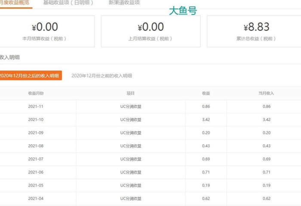The height and width of the screenshot is (206, 301).
Task: Click the 本月结算收益（税前）card
Action: click(47, 31)
